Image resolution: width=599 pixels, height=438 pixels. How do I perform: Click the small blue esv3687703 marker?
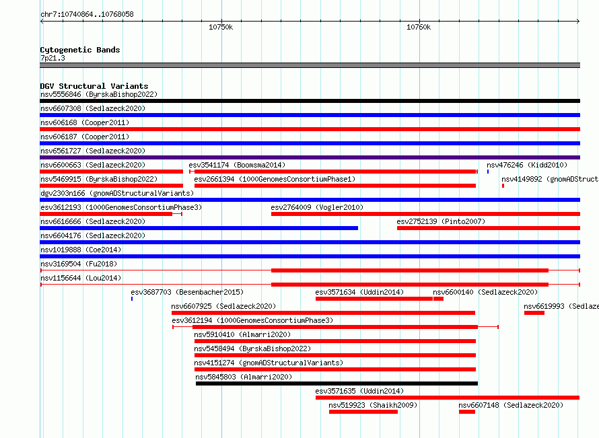[x=132, y=299]
